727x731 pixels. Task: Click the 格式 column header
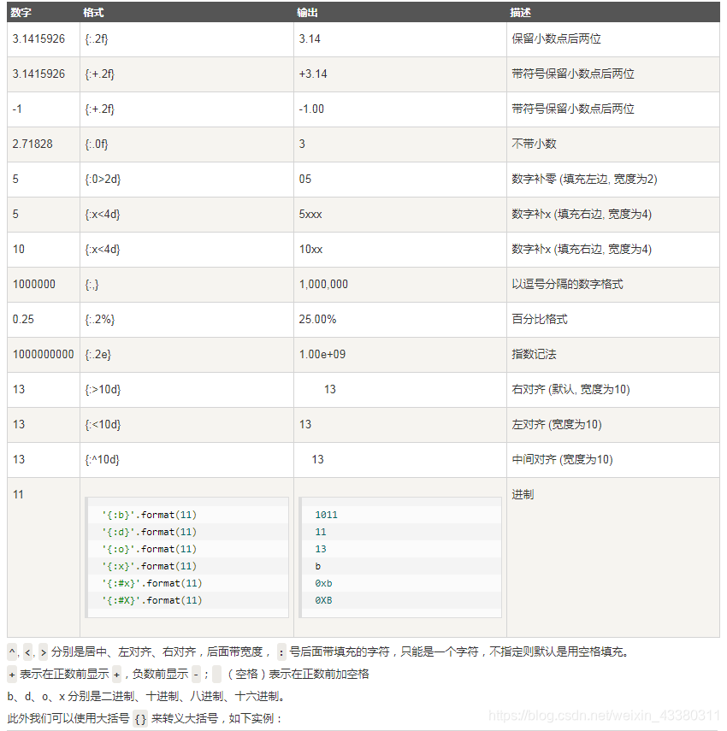click(x=93, y=13)
